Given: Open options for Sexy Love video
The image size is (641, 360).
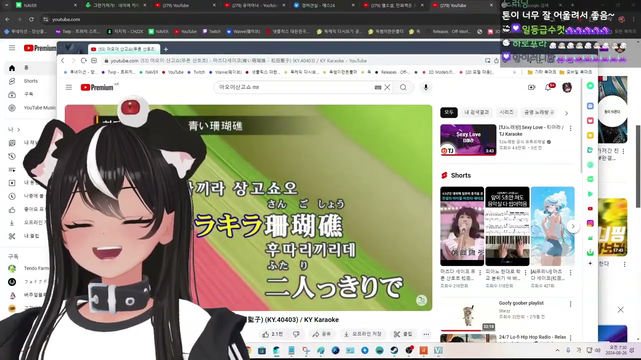Looking at the screenshot, I should (570, 128).
